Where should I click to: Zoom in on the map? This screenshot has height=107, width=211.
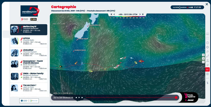[x=203, y=55]
